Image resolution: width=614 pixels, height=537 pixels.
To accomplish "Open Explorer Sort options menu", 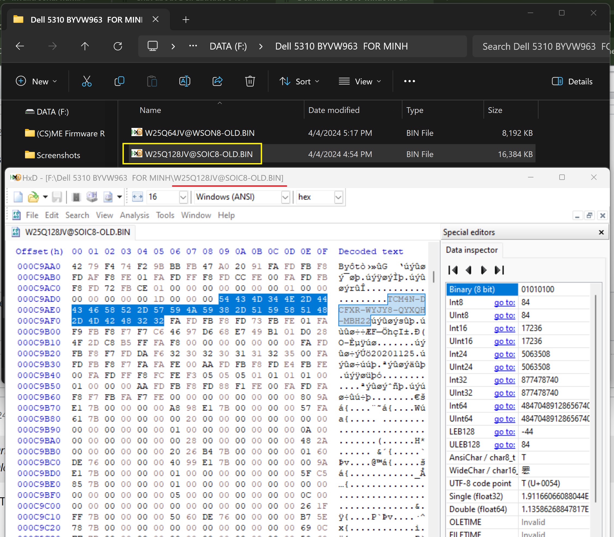I will (x=299, y=81).
